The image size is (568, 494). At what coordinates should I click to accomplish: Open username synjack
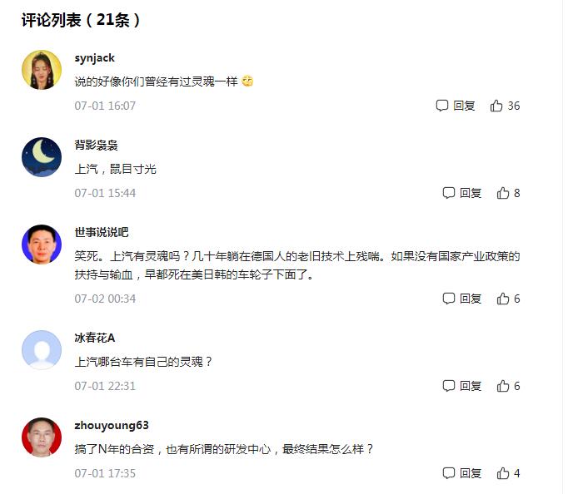pyautogui.click(x=95, y=58)
